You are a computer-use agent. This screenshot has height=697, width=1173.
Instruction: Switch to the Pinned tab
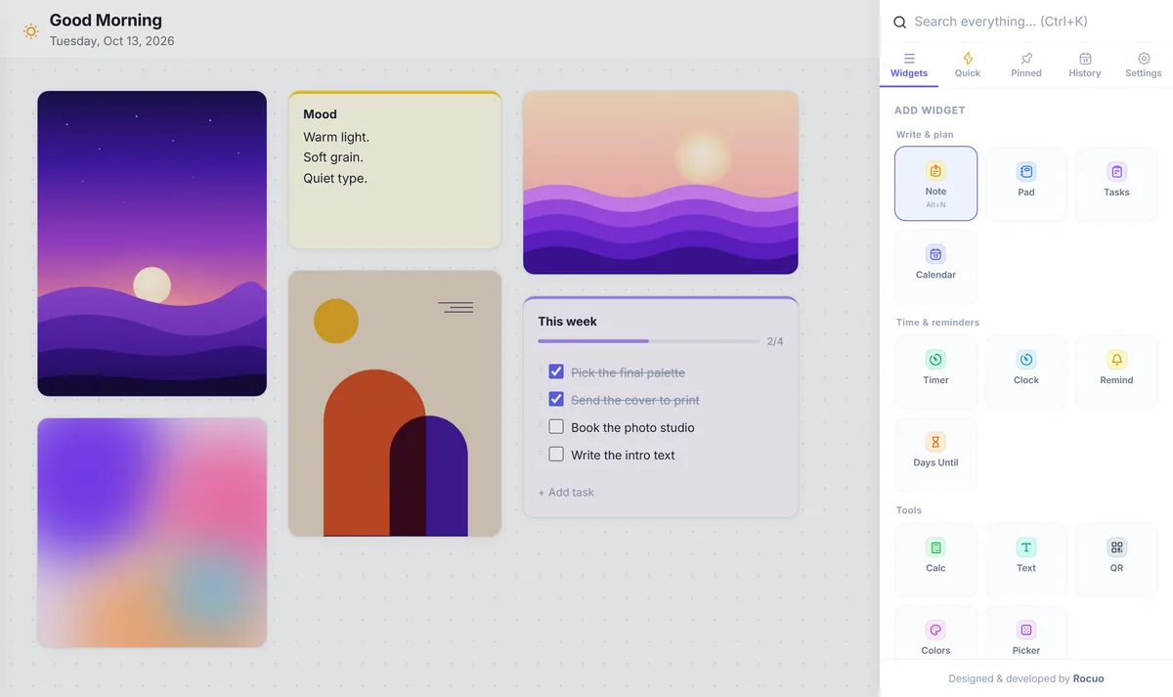[1026, 65]
